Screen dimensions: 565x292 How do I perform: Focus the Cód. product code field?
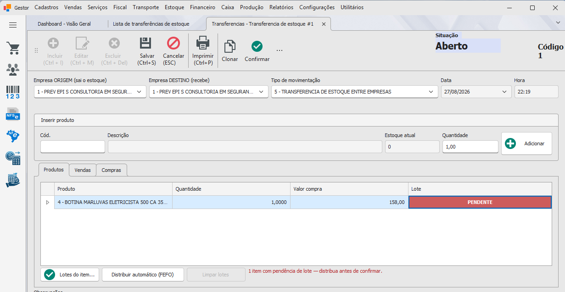(x=73, y=147)
